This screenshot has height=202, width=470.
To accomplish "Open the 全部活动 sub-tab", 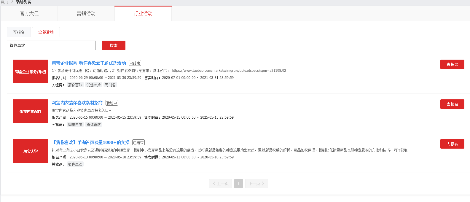I will tap(46, 32).
